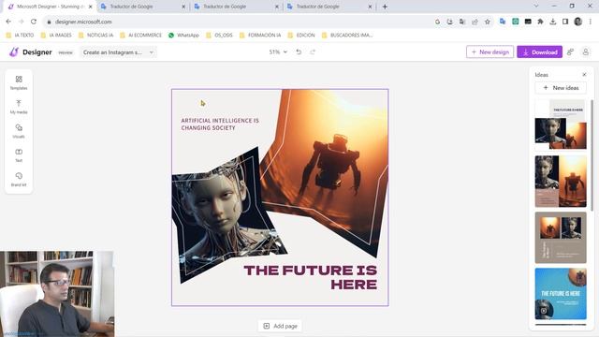
Task: Click the Download button
Action: pyautogui.click(x=539, y=52)
